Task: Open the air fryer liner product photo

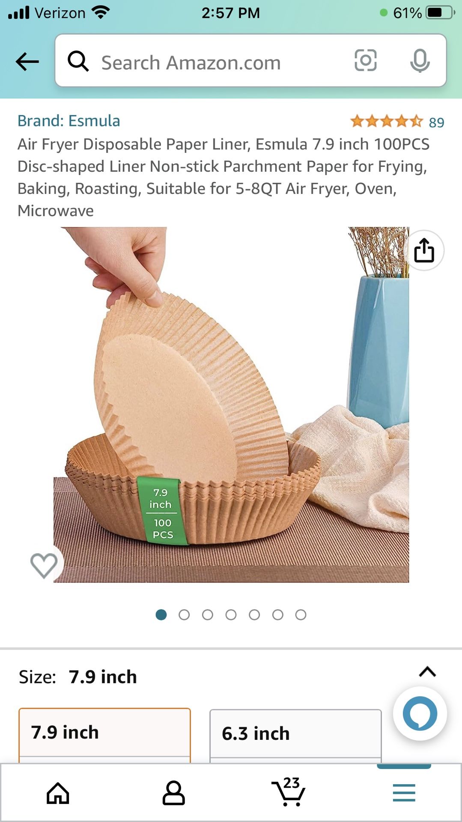Action: (x=231, y=405)
